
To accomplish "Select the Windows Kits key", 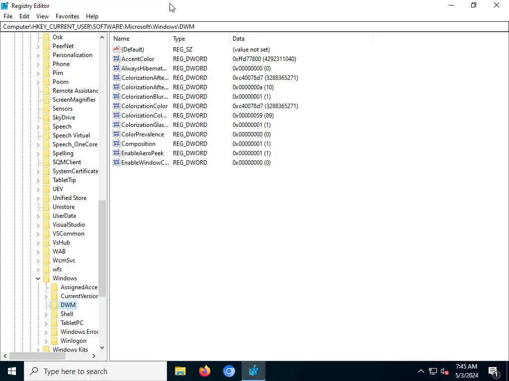I will [70, 350].
